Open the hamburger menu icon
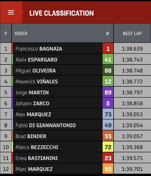This screenshot has height=176, width=151. tap(11, 12)
